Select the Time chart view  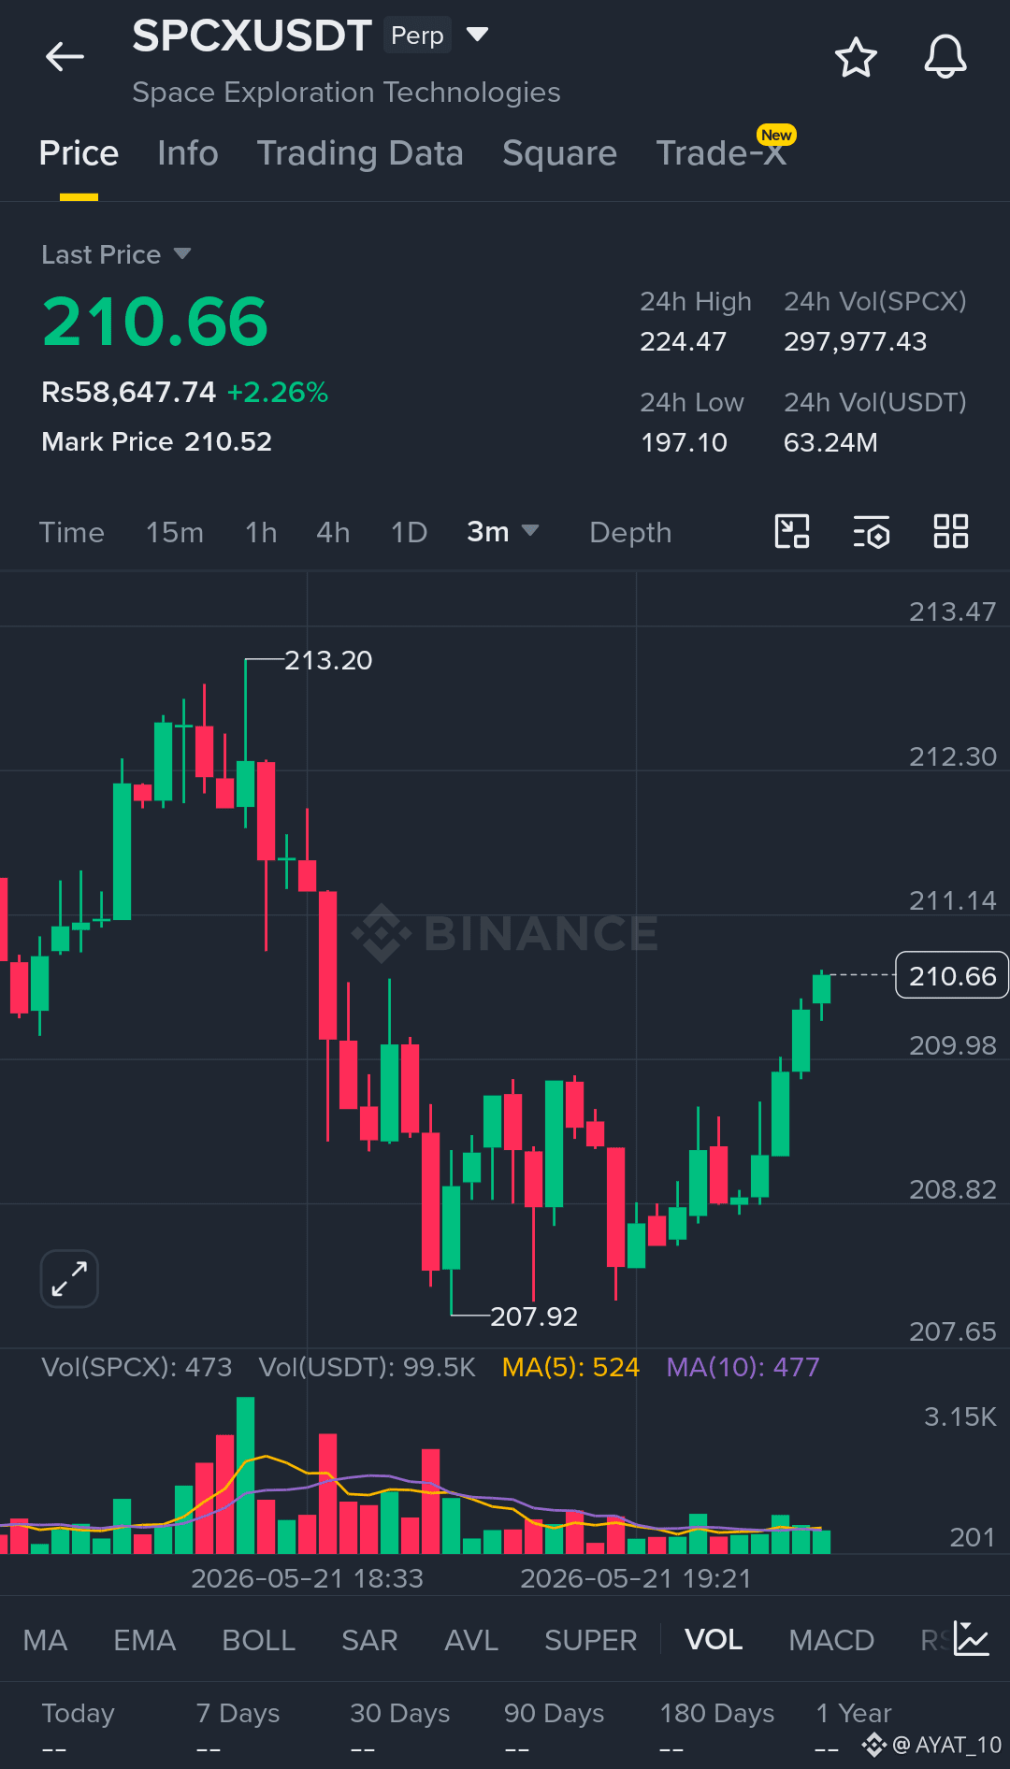click(x=72, y=532)
